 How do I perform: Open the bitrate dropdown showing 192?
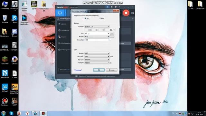click(x=97, y=57)
